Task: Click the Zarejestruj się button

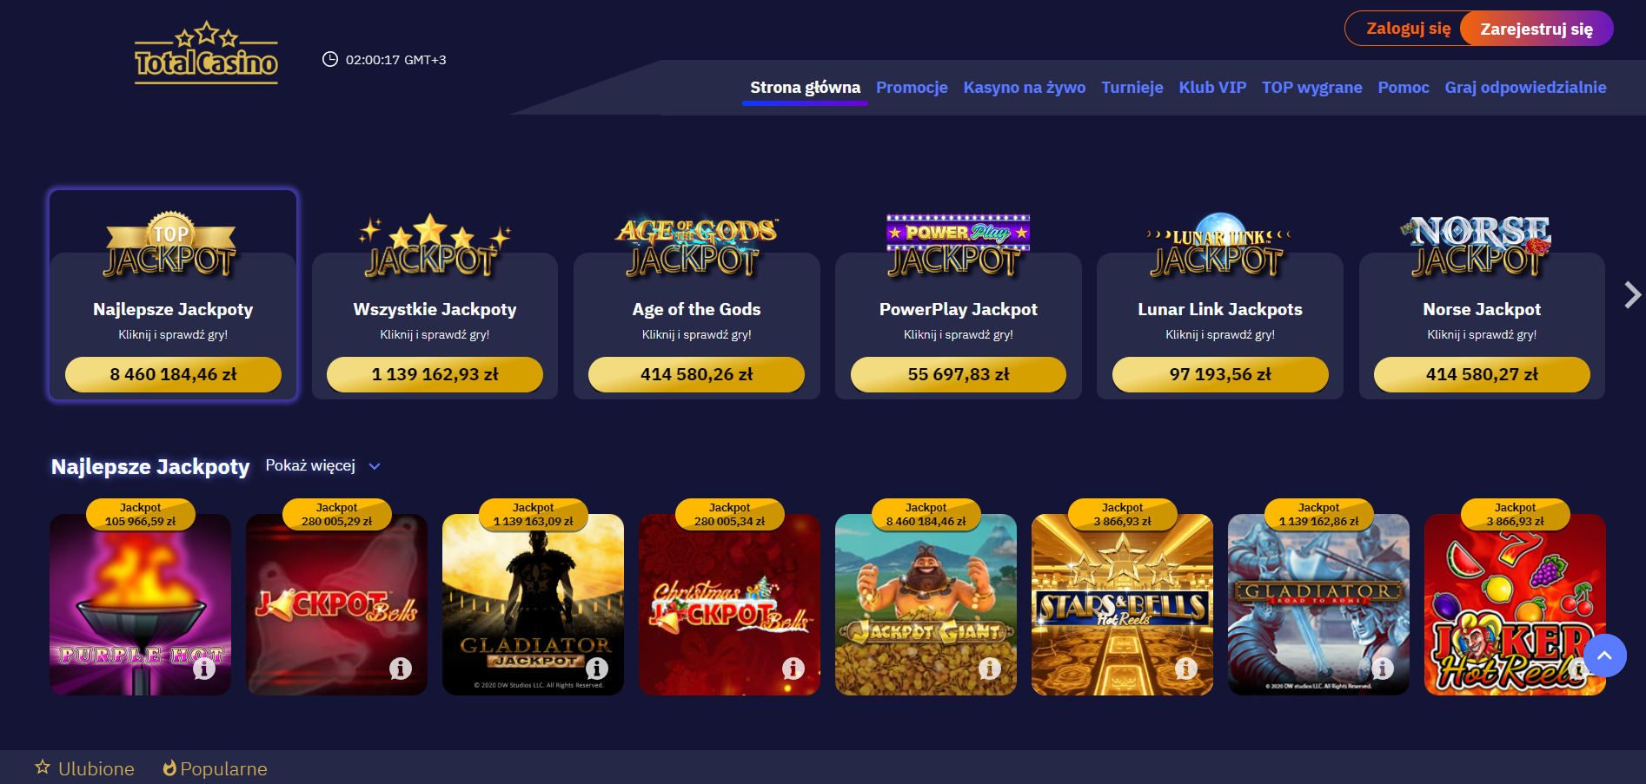Action: [1536, 29]
